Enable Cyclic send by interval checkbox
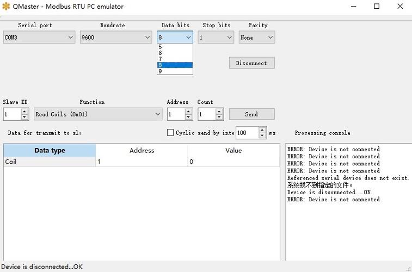The height and width of the screenshot is (272, 412). pos(170,133)
